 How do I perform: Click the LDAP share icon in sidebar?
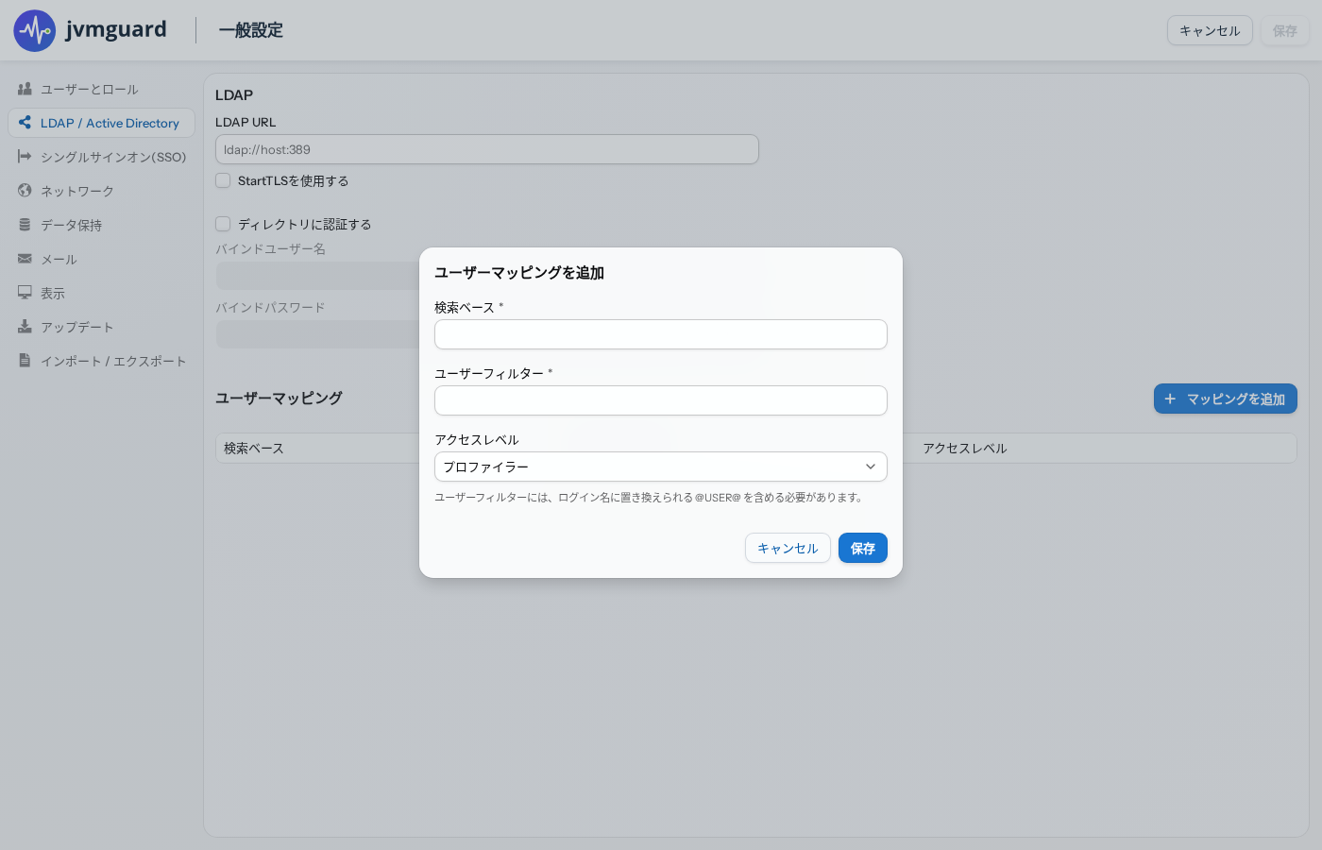point(25,123)
